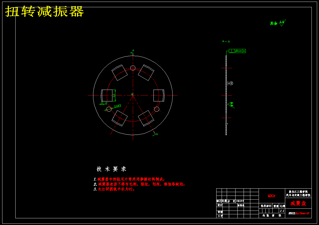Click the A—A section view label
The width and height of the screenshot is (319, 225).
(226, 41)
